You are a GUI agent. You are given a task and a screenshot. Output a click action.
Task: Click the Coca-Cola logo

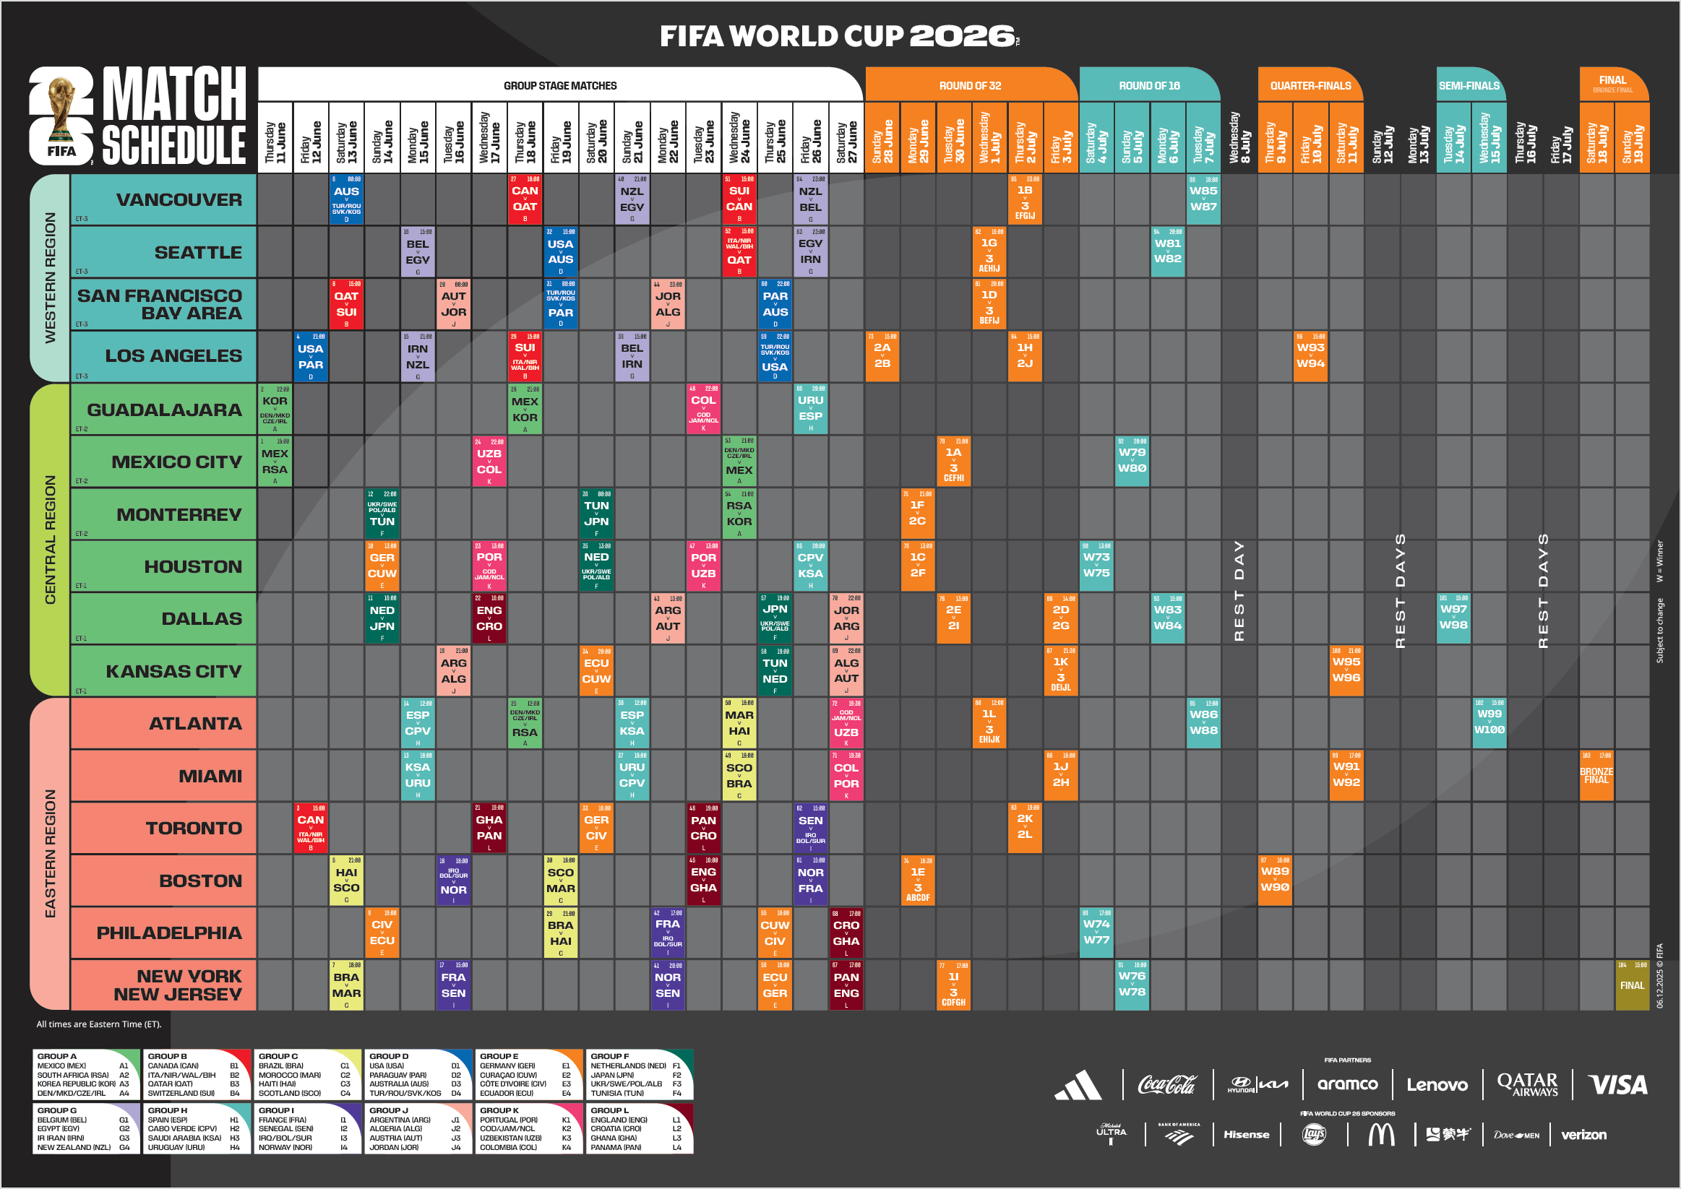click(x=1167, y=1085)
